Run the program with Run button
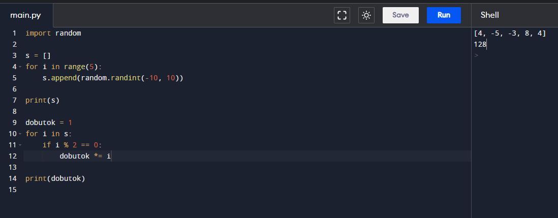The height and width of the screenshot is (218, 558). pos(444,15)
